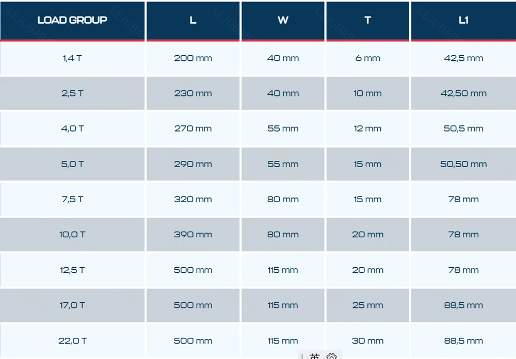
Task: Select the 50,5 mm L1 value
Action: pos(463,128)
